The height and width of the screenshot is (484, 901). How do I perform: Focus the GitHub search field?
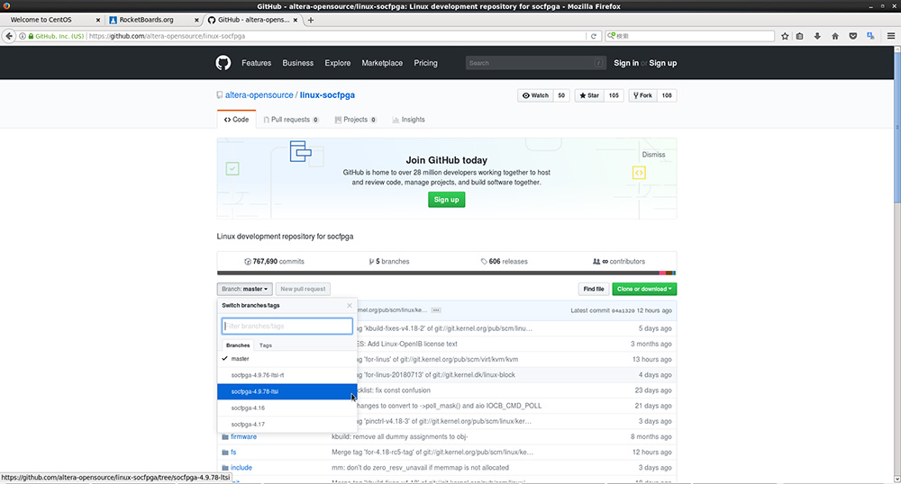(535, 63)
